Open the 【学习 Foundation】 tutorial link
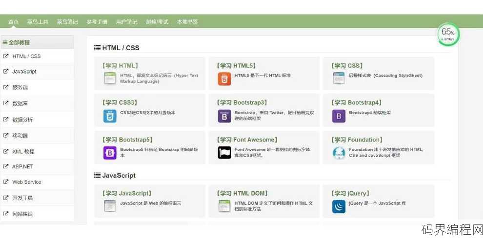 coord(357,139)
